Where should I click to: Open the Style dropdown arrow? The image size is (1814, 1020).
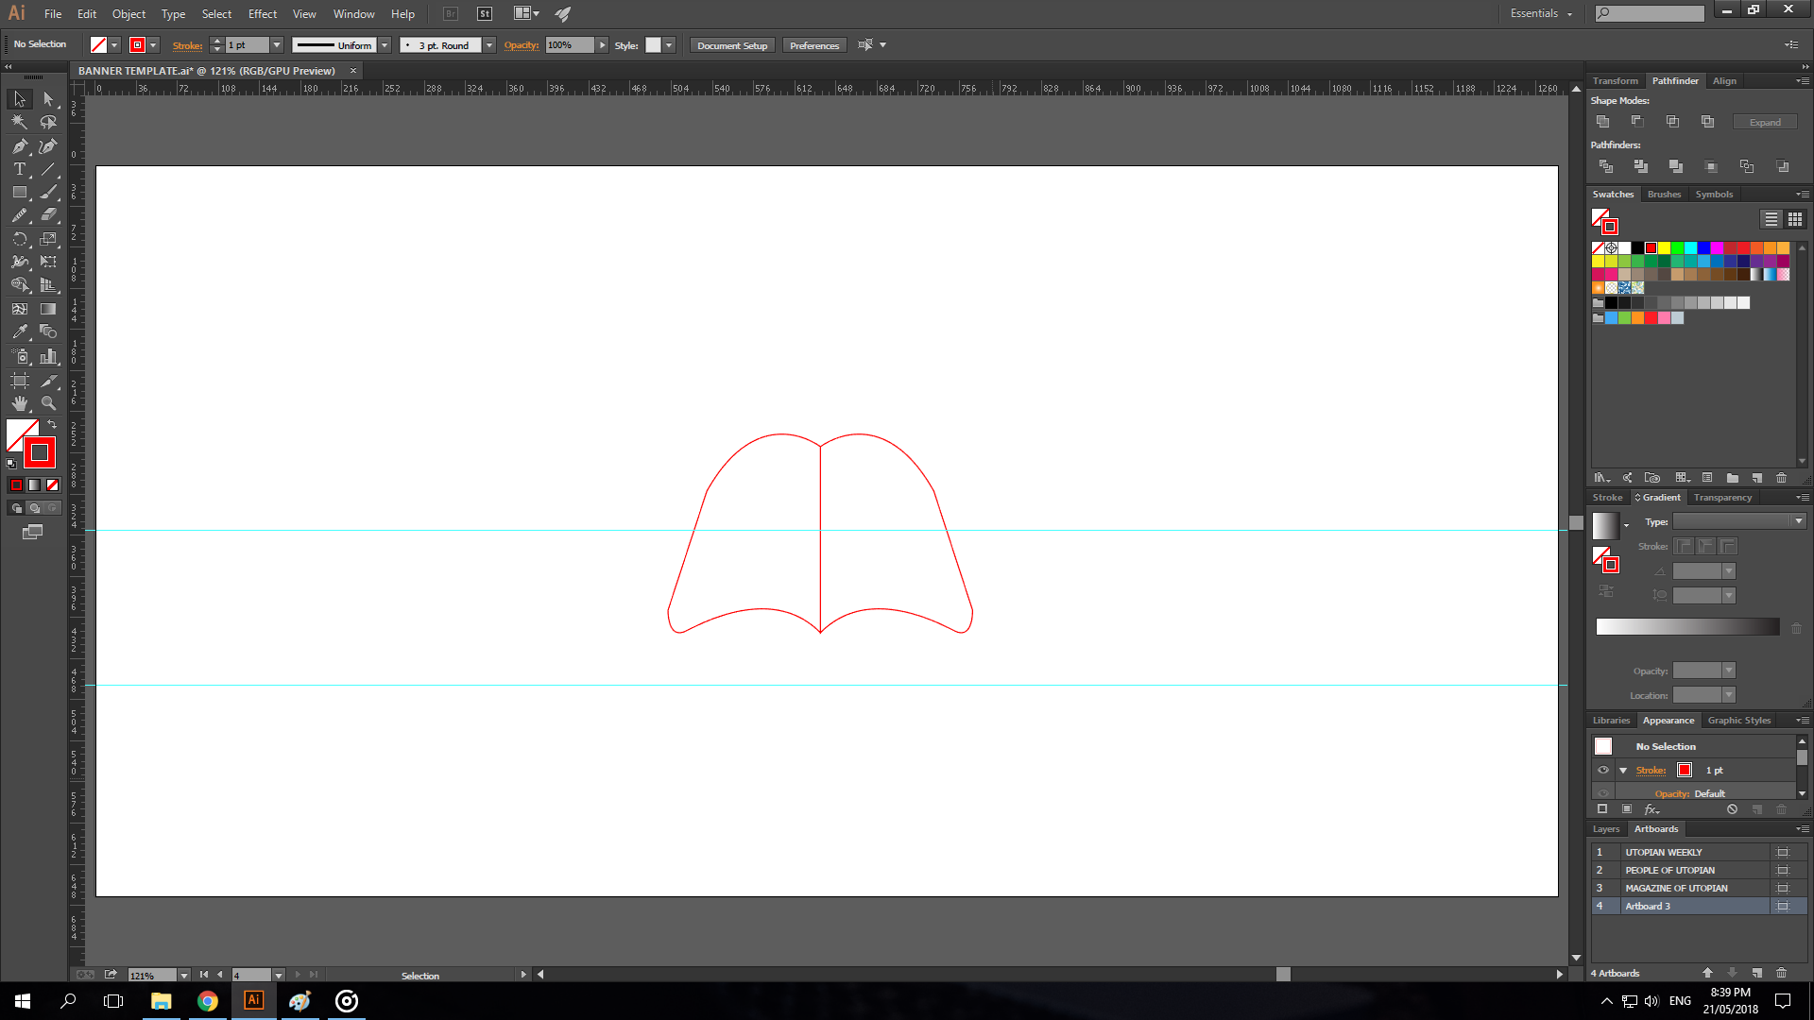[x=669, y=45]
